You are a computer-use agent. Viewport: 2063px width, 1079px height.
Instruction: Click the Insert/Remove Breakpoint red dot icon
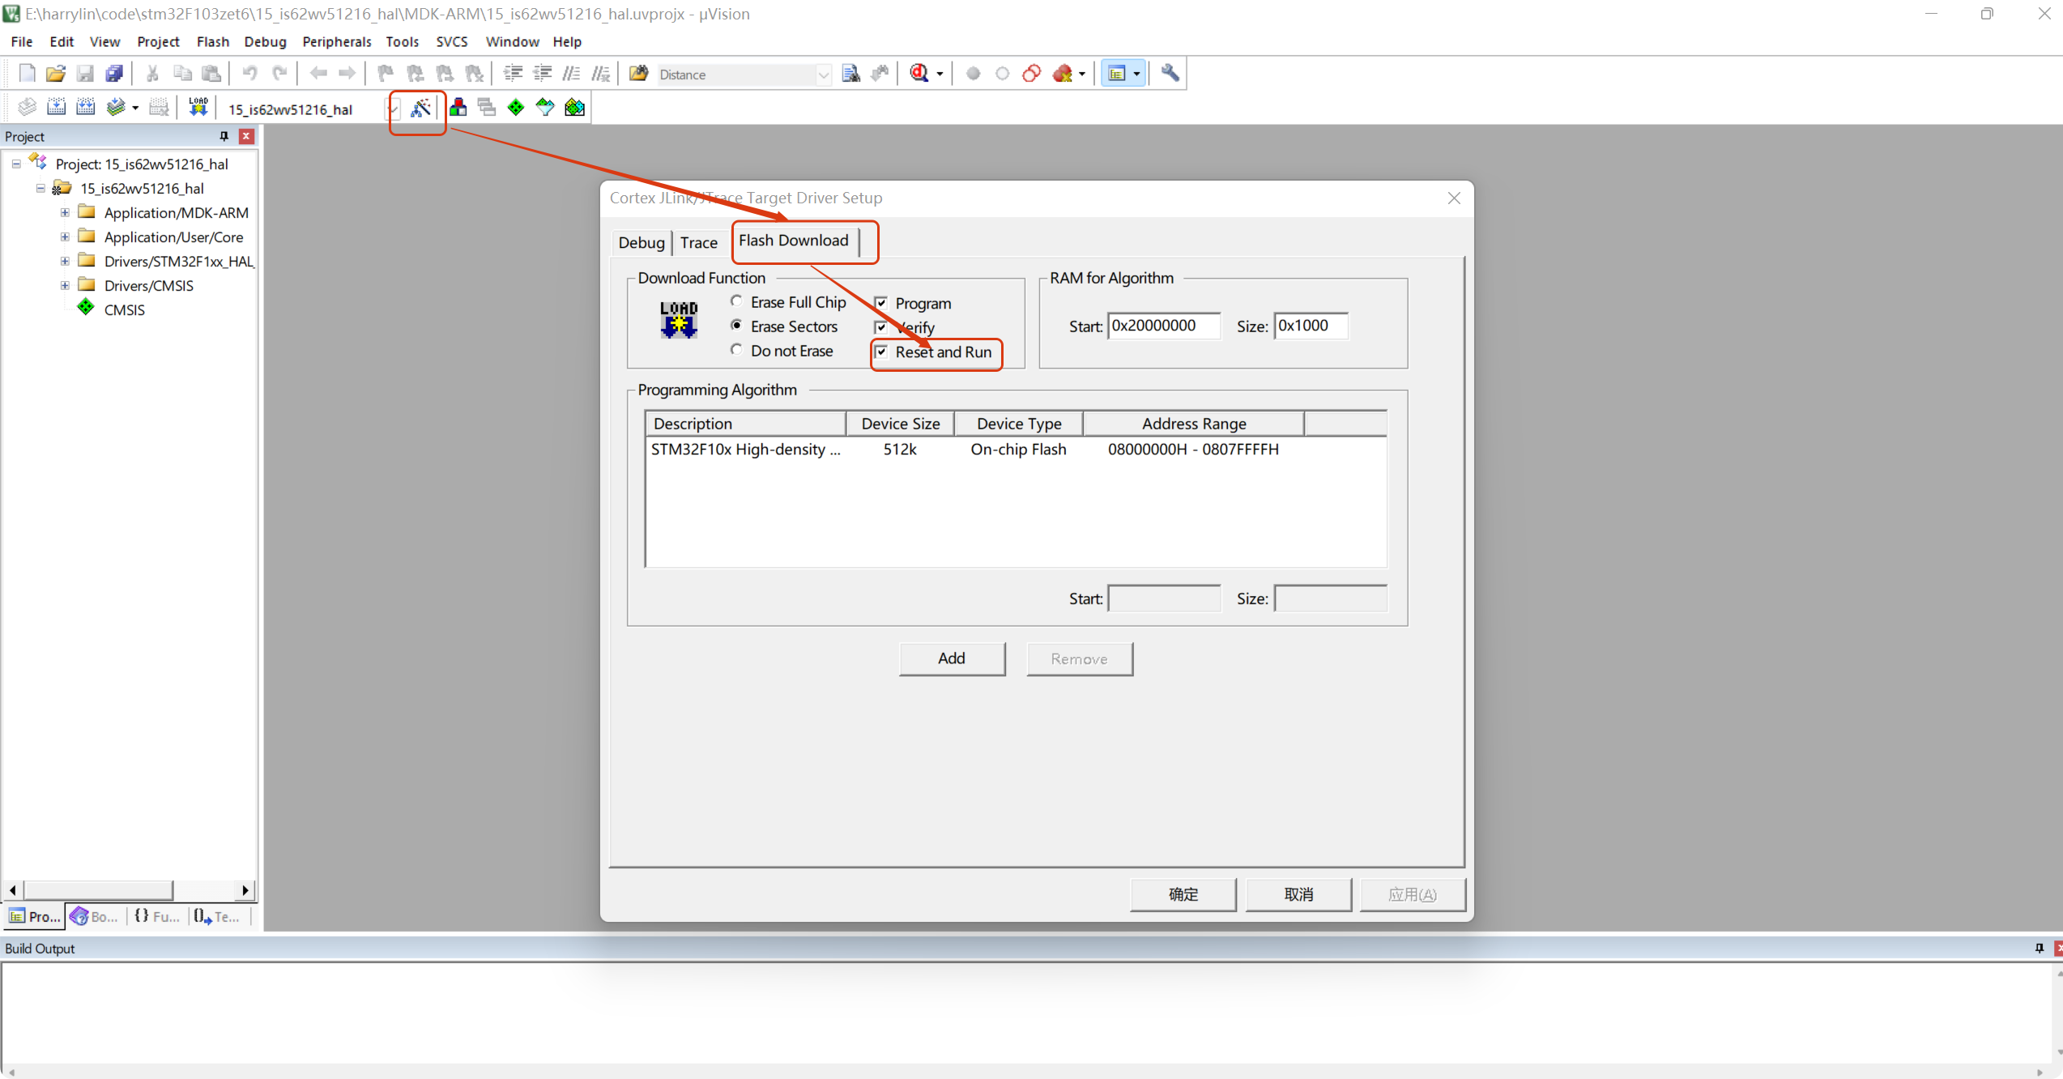pyautogui.click(x=973, y=74)
